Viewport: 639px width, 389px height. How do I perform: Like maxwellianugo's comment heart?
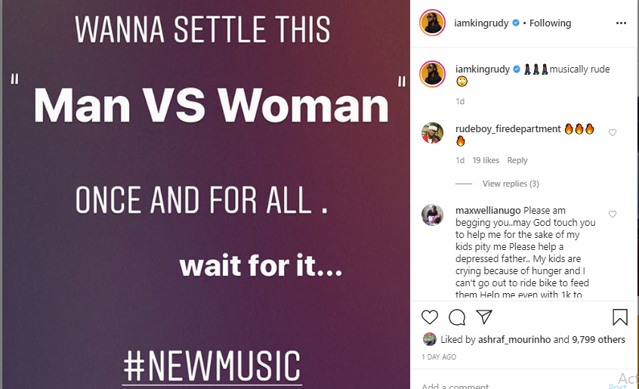click(x=613, y=215)
